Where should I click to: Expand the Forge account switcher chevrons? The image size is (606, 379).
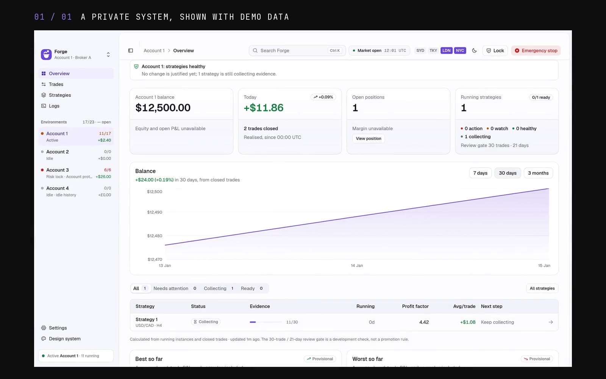point(108,55)
